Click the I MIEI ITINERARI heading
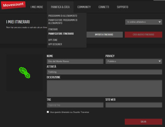 pyautogui.click(x=18, y=22)
